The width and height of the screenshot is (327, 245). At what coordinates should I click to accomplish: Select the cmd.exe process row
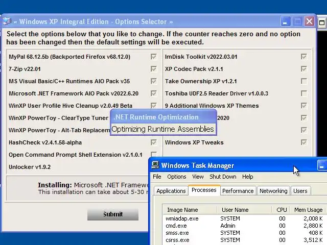point(244,226)
